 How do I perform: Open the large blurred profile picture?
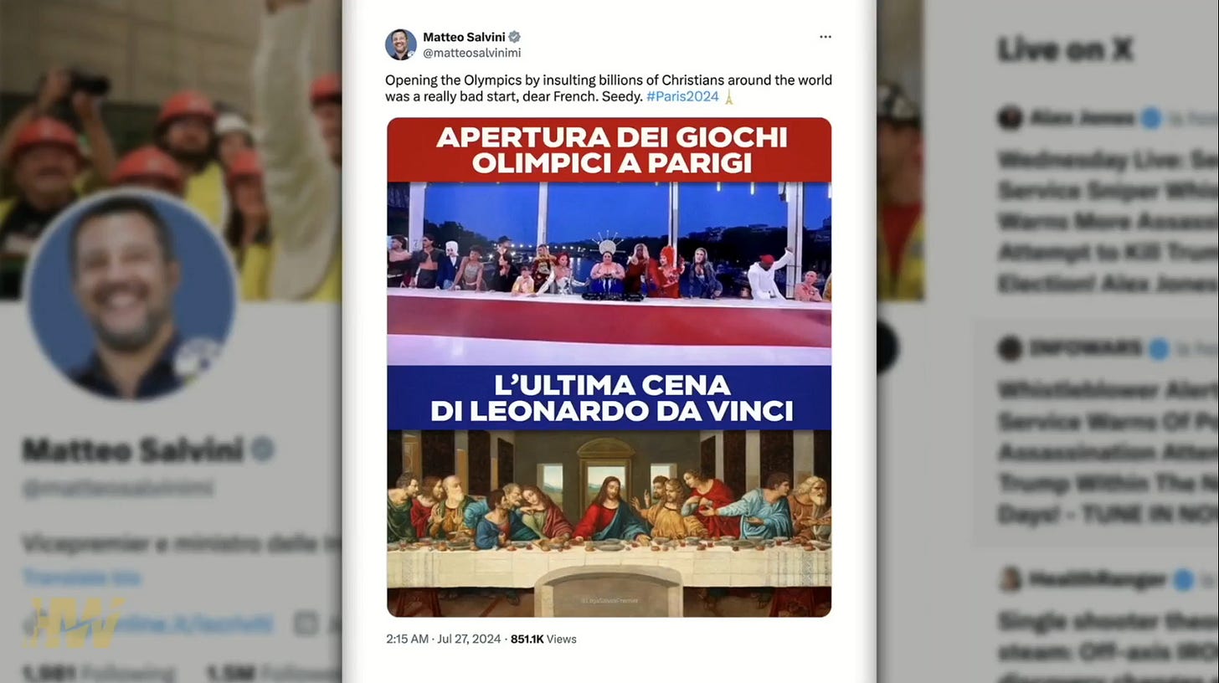pyautogui.click(x=131, y=295)
